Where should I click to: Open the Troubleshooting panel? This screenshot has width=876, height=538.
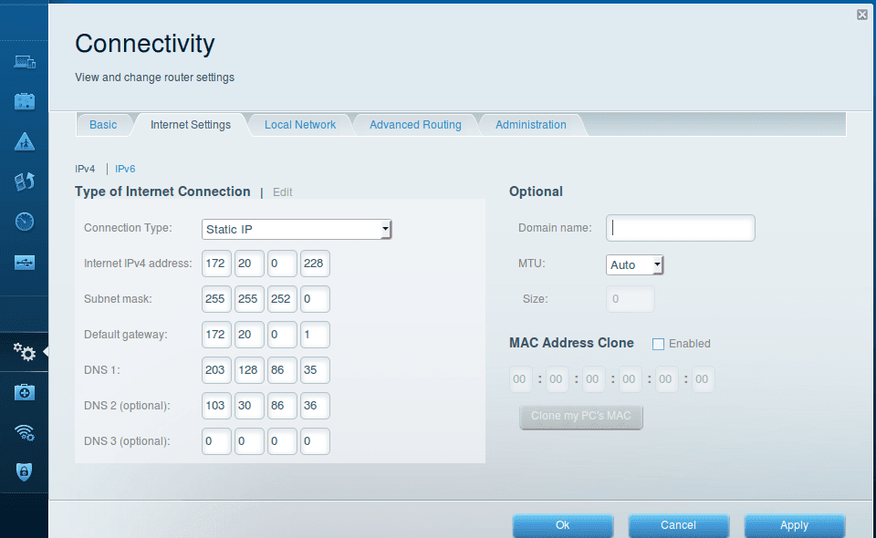point(25,392)
